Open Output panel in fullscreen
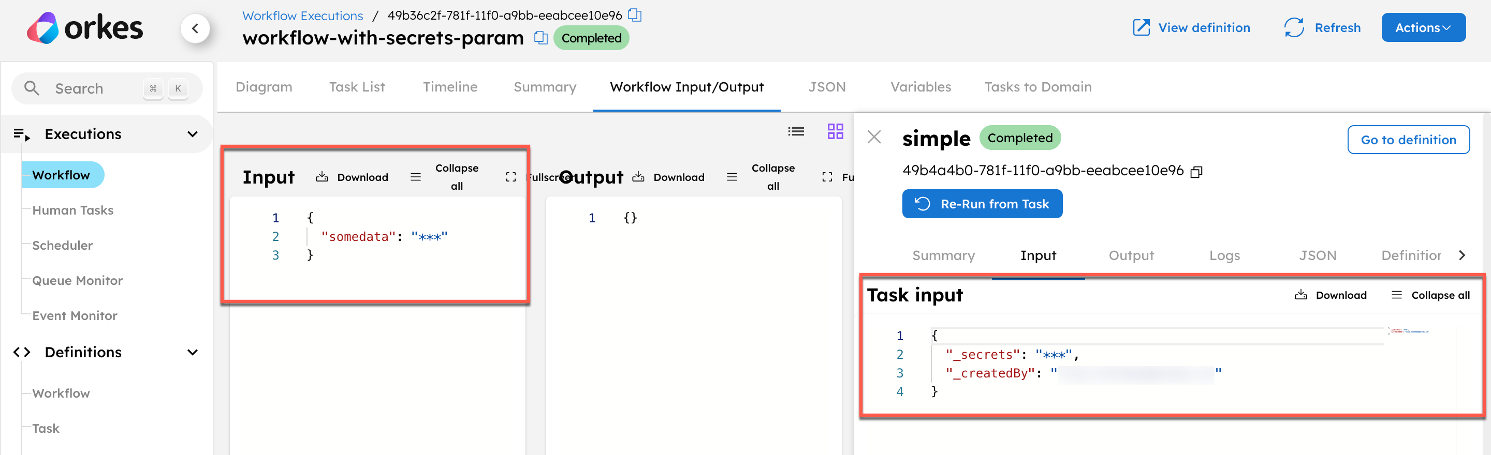This screenshot has height=455, width=1491. pyautogui.click(x=838, y=177)
